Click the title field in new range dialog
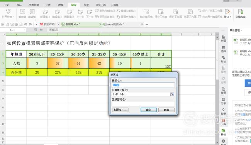 pyautogui.click(x=143, y=85)
